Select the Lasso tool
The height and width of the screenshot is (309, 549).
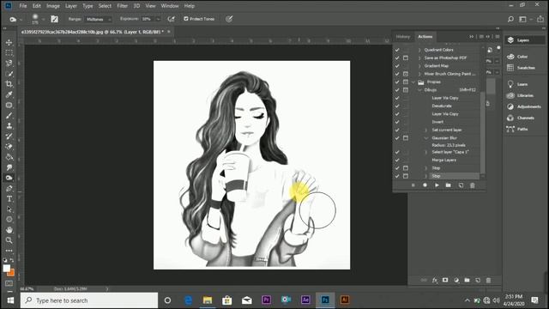click(9, 63)
